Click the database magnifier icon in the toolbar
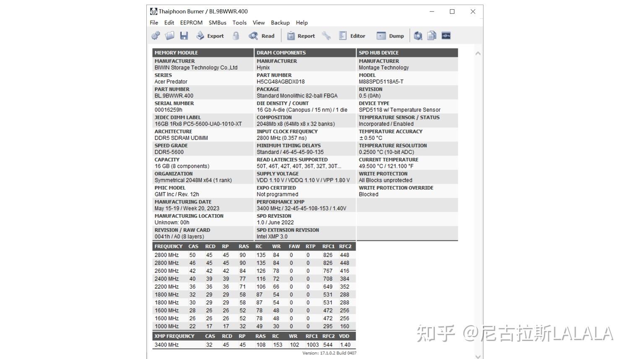The width and height of the screenshot is (629, 359). pyautogui.click(x=418, y=36)
